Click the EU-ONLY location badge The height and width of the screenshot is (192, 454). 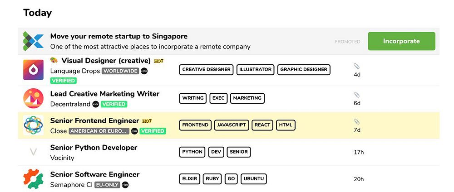pos(108,185)
